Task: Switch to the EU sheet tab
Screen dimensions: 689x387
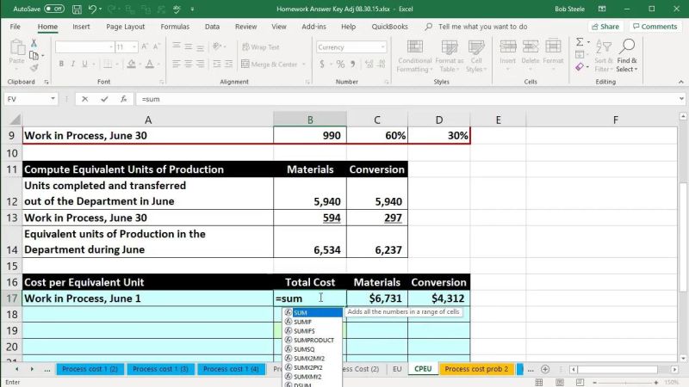Action: [x=397, y=369]
